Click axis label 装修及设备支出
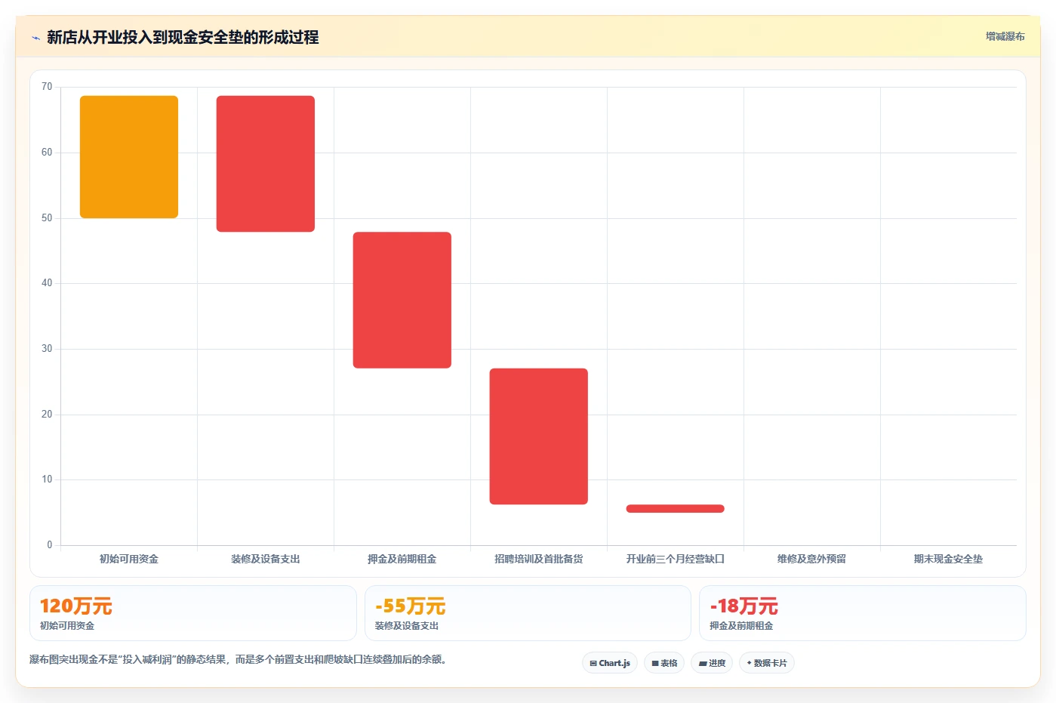 click(x=266, y=560)
